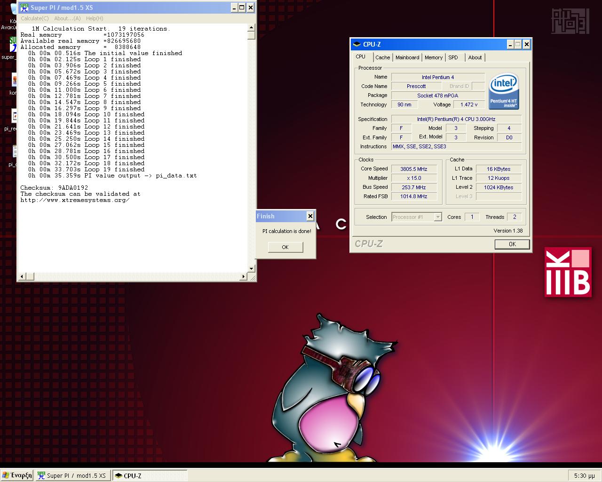Click the Cores value 1
The image size is (602, 482).
(472, 217)
